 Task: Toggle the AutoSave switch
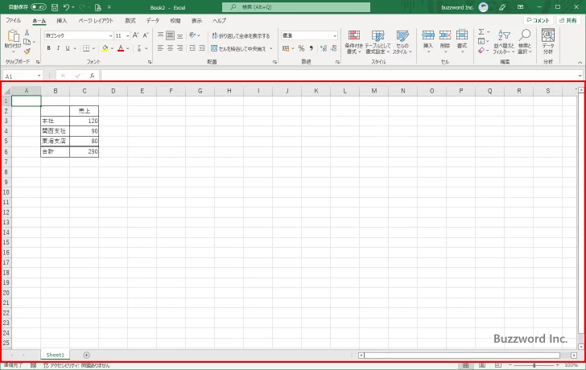pyautogui.click(x=39, y=7)
